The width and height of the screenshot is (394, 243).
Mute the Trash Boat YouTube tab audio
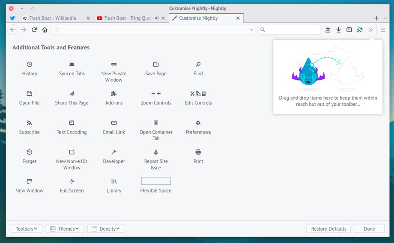[x=157, y=18]
